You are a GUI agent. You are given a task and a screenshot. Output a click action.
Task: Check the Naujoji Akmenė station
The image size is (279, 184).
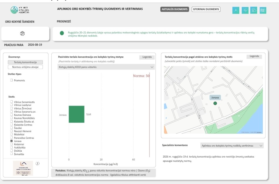(11, 131)
